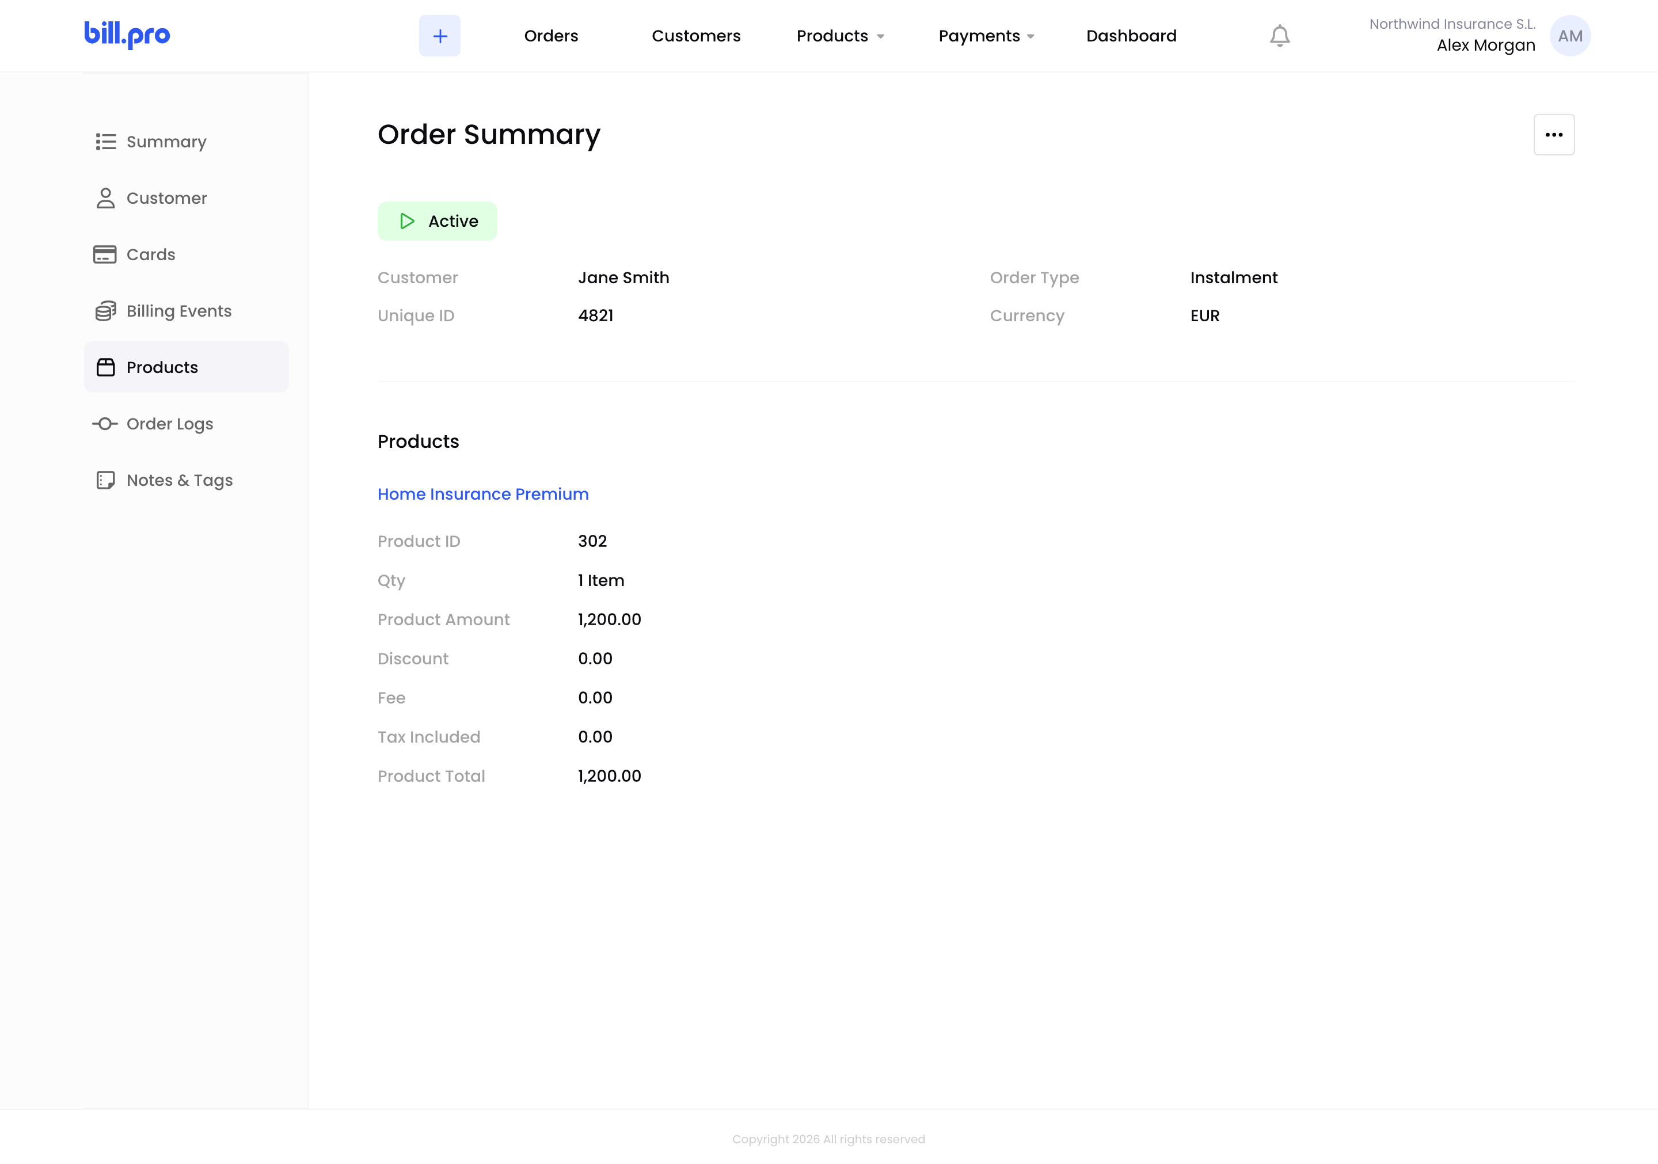Open the Home Insurance Premium product link

click(483, 494)
